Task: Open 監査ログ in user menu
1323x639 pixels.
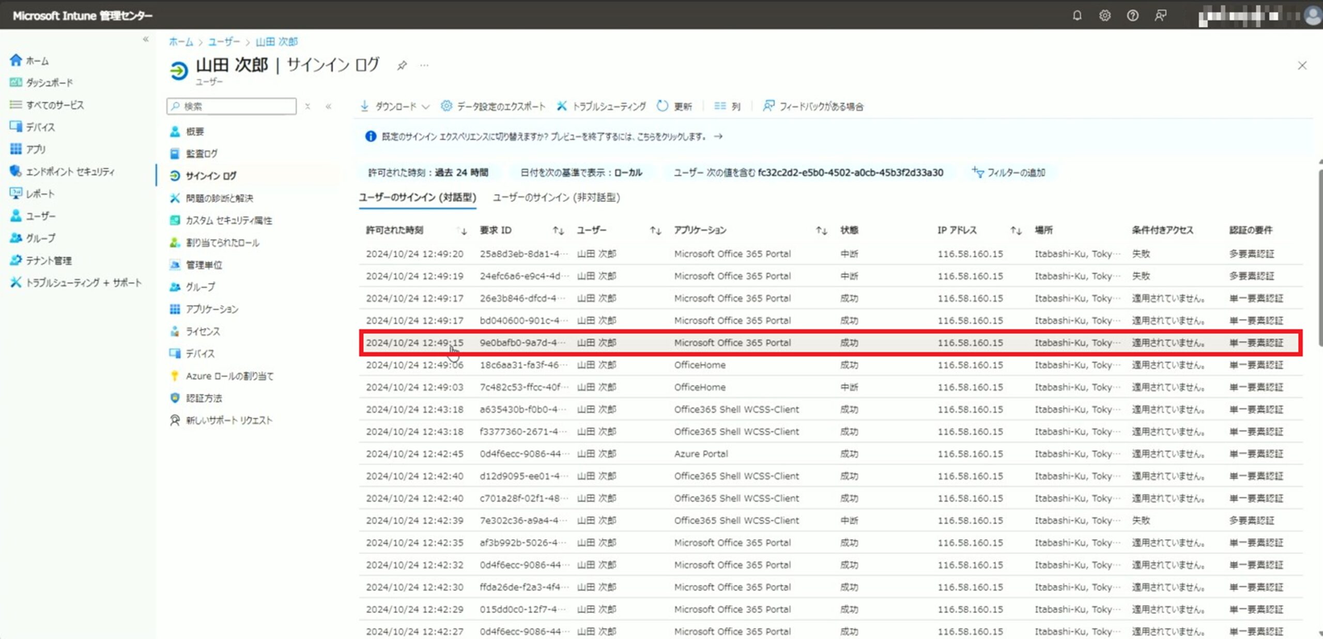Action: [194, 154]
